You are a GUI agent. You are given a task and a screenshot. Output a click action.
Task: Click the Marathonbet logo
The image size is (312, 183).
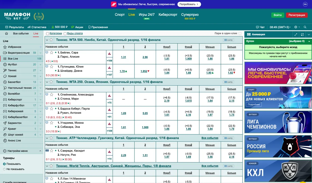17,16
